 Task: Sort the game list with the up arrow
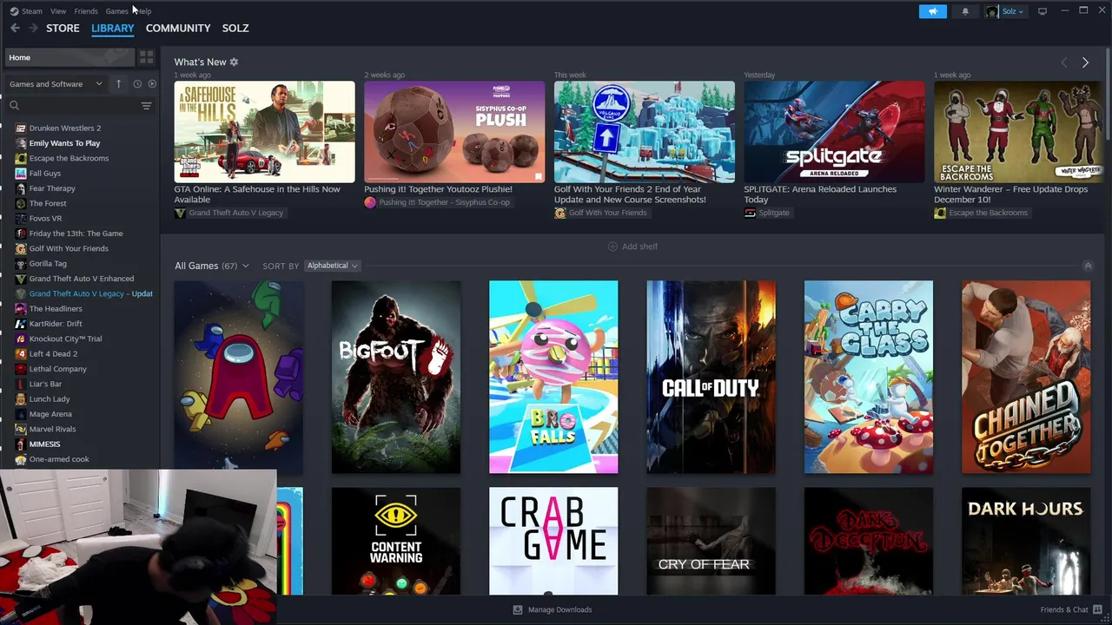click(119, 84)
